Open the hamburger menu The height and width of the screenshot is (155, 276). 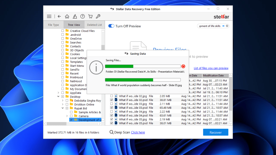(49, 16)
